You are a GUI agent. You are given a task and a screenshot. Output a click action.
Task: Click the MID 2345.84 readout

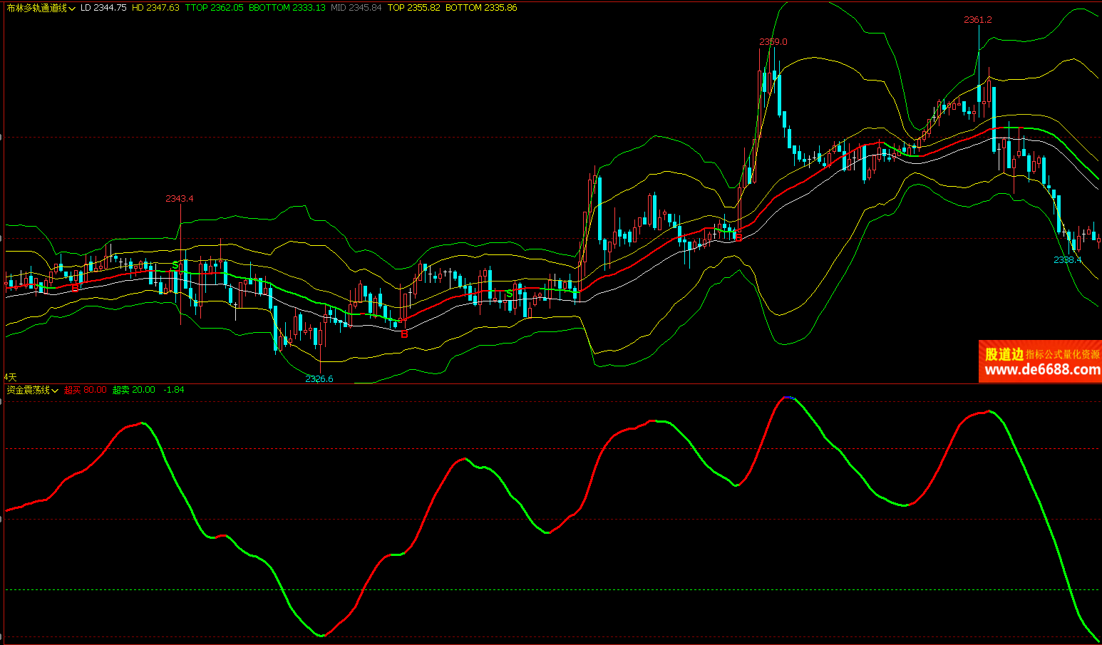pyautogui.click(x=356, y=8)
